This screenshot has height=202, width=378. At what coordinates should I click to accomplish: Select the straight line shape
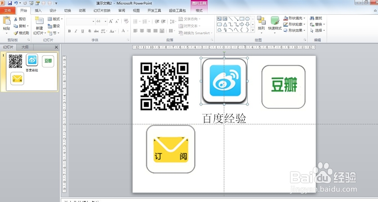(231, 18)
